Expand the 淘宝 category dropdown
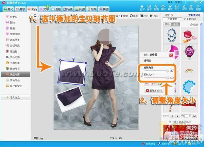Image resolution: width=204 pixels, height=147 pixels. tap(172, 15)
